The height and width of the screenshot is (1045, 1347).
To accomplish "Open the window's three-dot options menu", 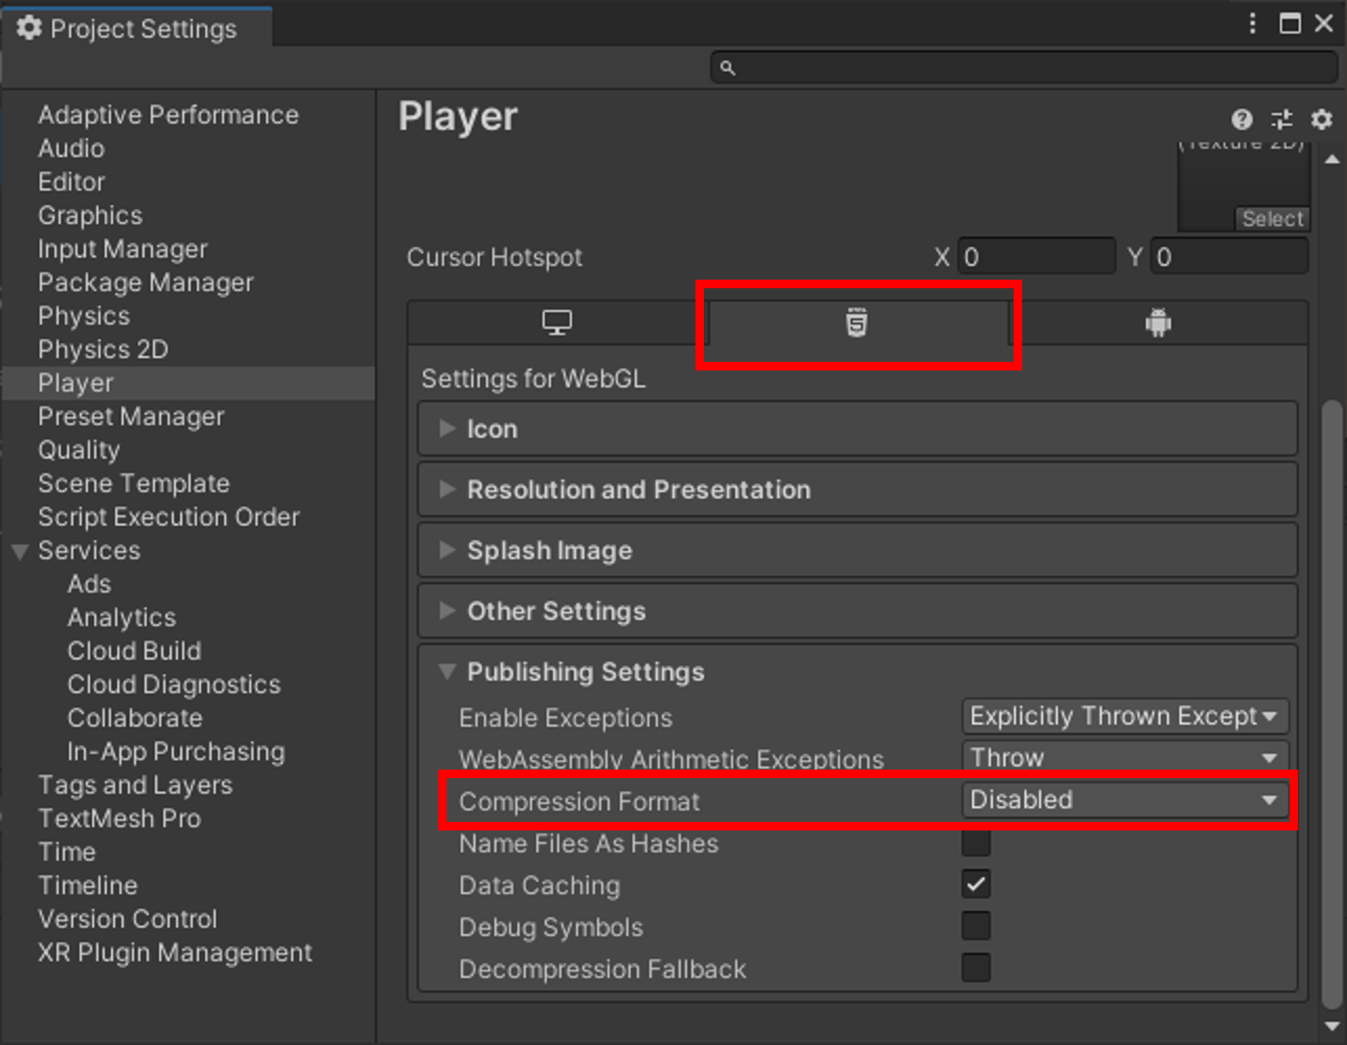I will pos(1252,24).
